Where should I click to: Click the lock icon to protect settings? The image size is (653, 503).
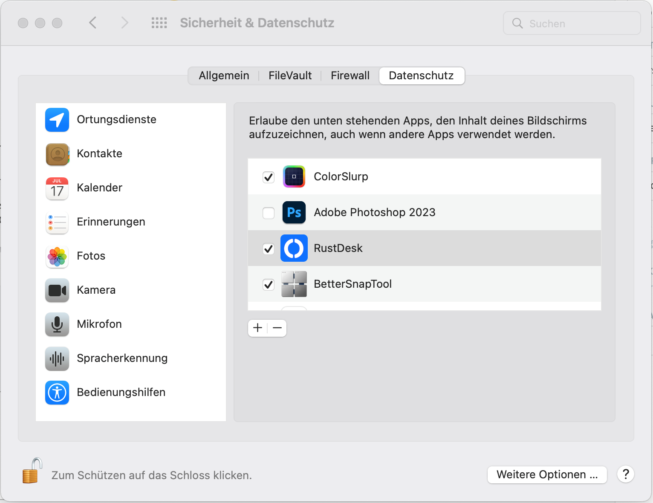(32, 471)
